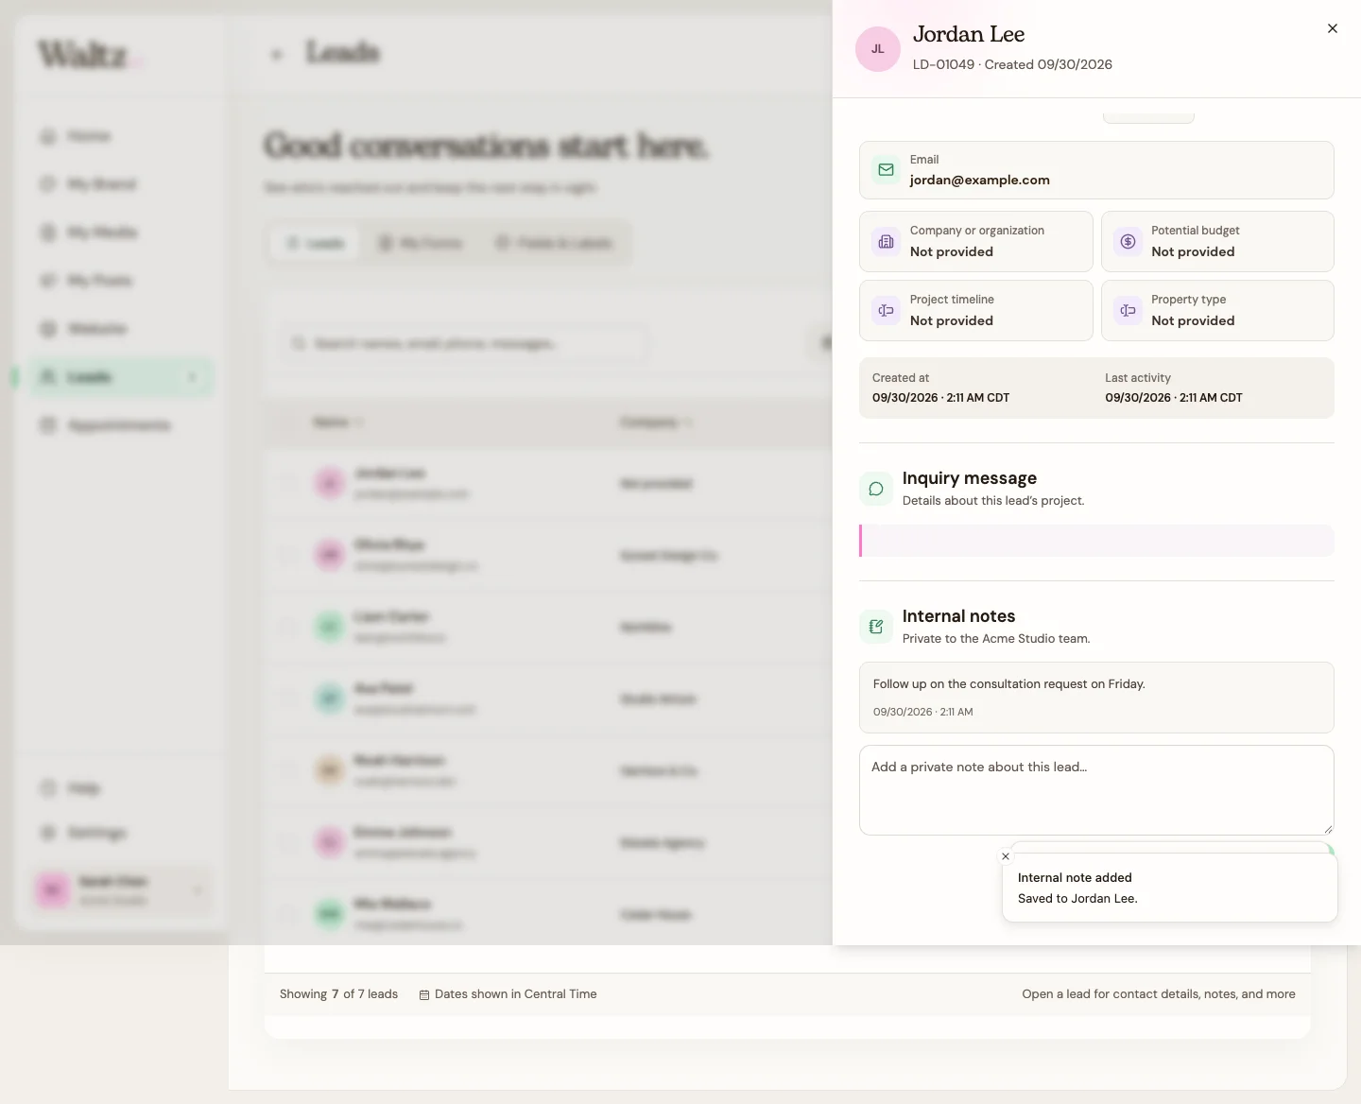Focus the Add a private note textarea

pyautogui.click(x=1096, y=790)
